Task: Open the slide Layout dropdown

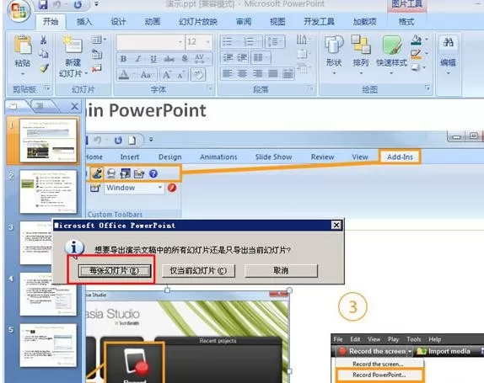Action: click(x=99, y=40)
